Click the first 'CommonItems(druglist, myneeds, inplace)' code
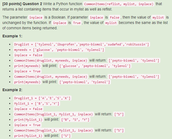This screenshot has width=172, height=139. pos(50,60)
